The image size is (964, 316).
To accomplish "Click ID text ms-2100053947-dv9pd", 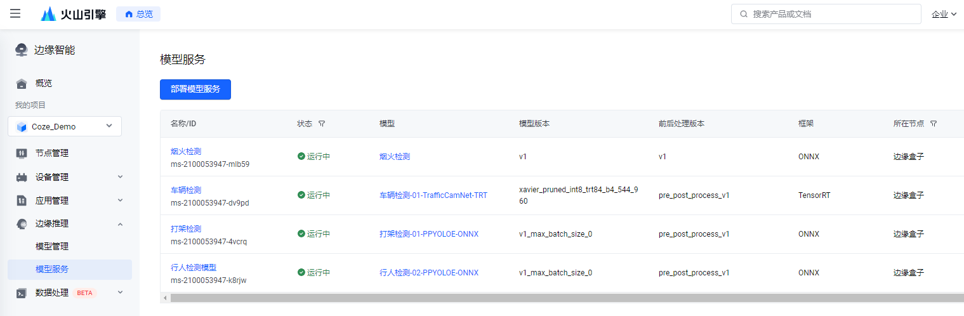I will pos(210,202).
